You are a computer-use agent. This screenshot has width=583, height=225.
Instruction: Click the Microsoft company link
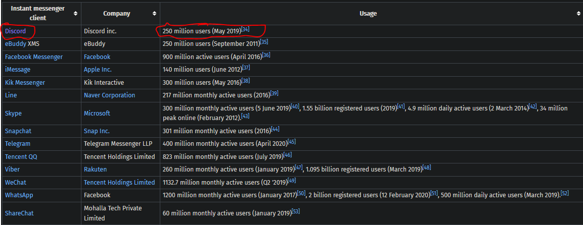click(x=97, y=114)
